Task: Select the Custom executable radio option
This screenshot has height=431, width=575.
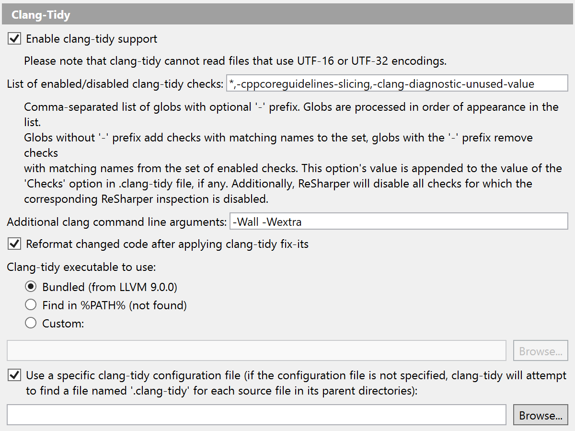Action: click(x=31, y=323)
